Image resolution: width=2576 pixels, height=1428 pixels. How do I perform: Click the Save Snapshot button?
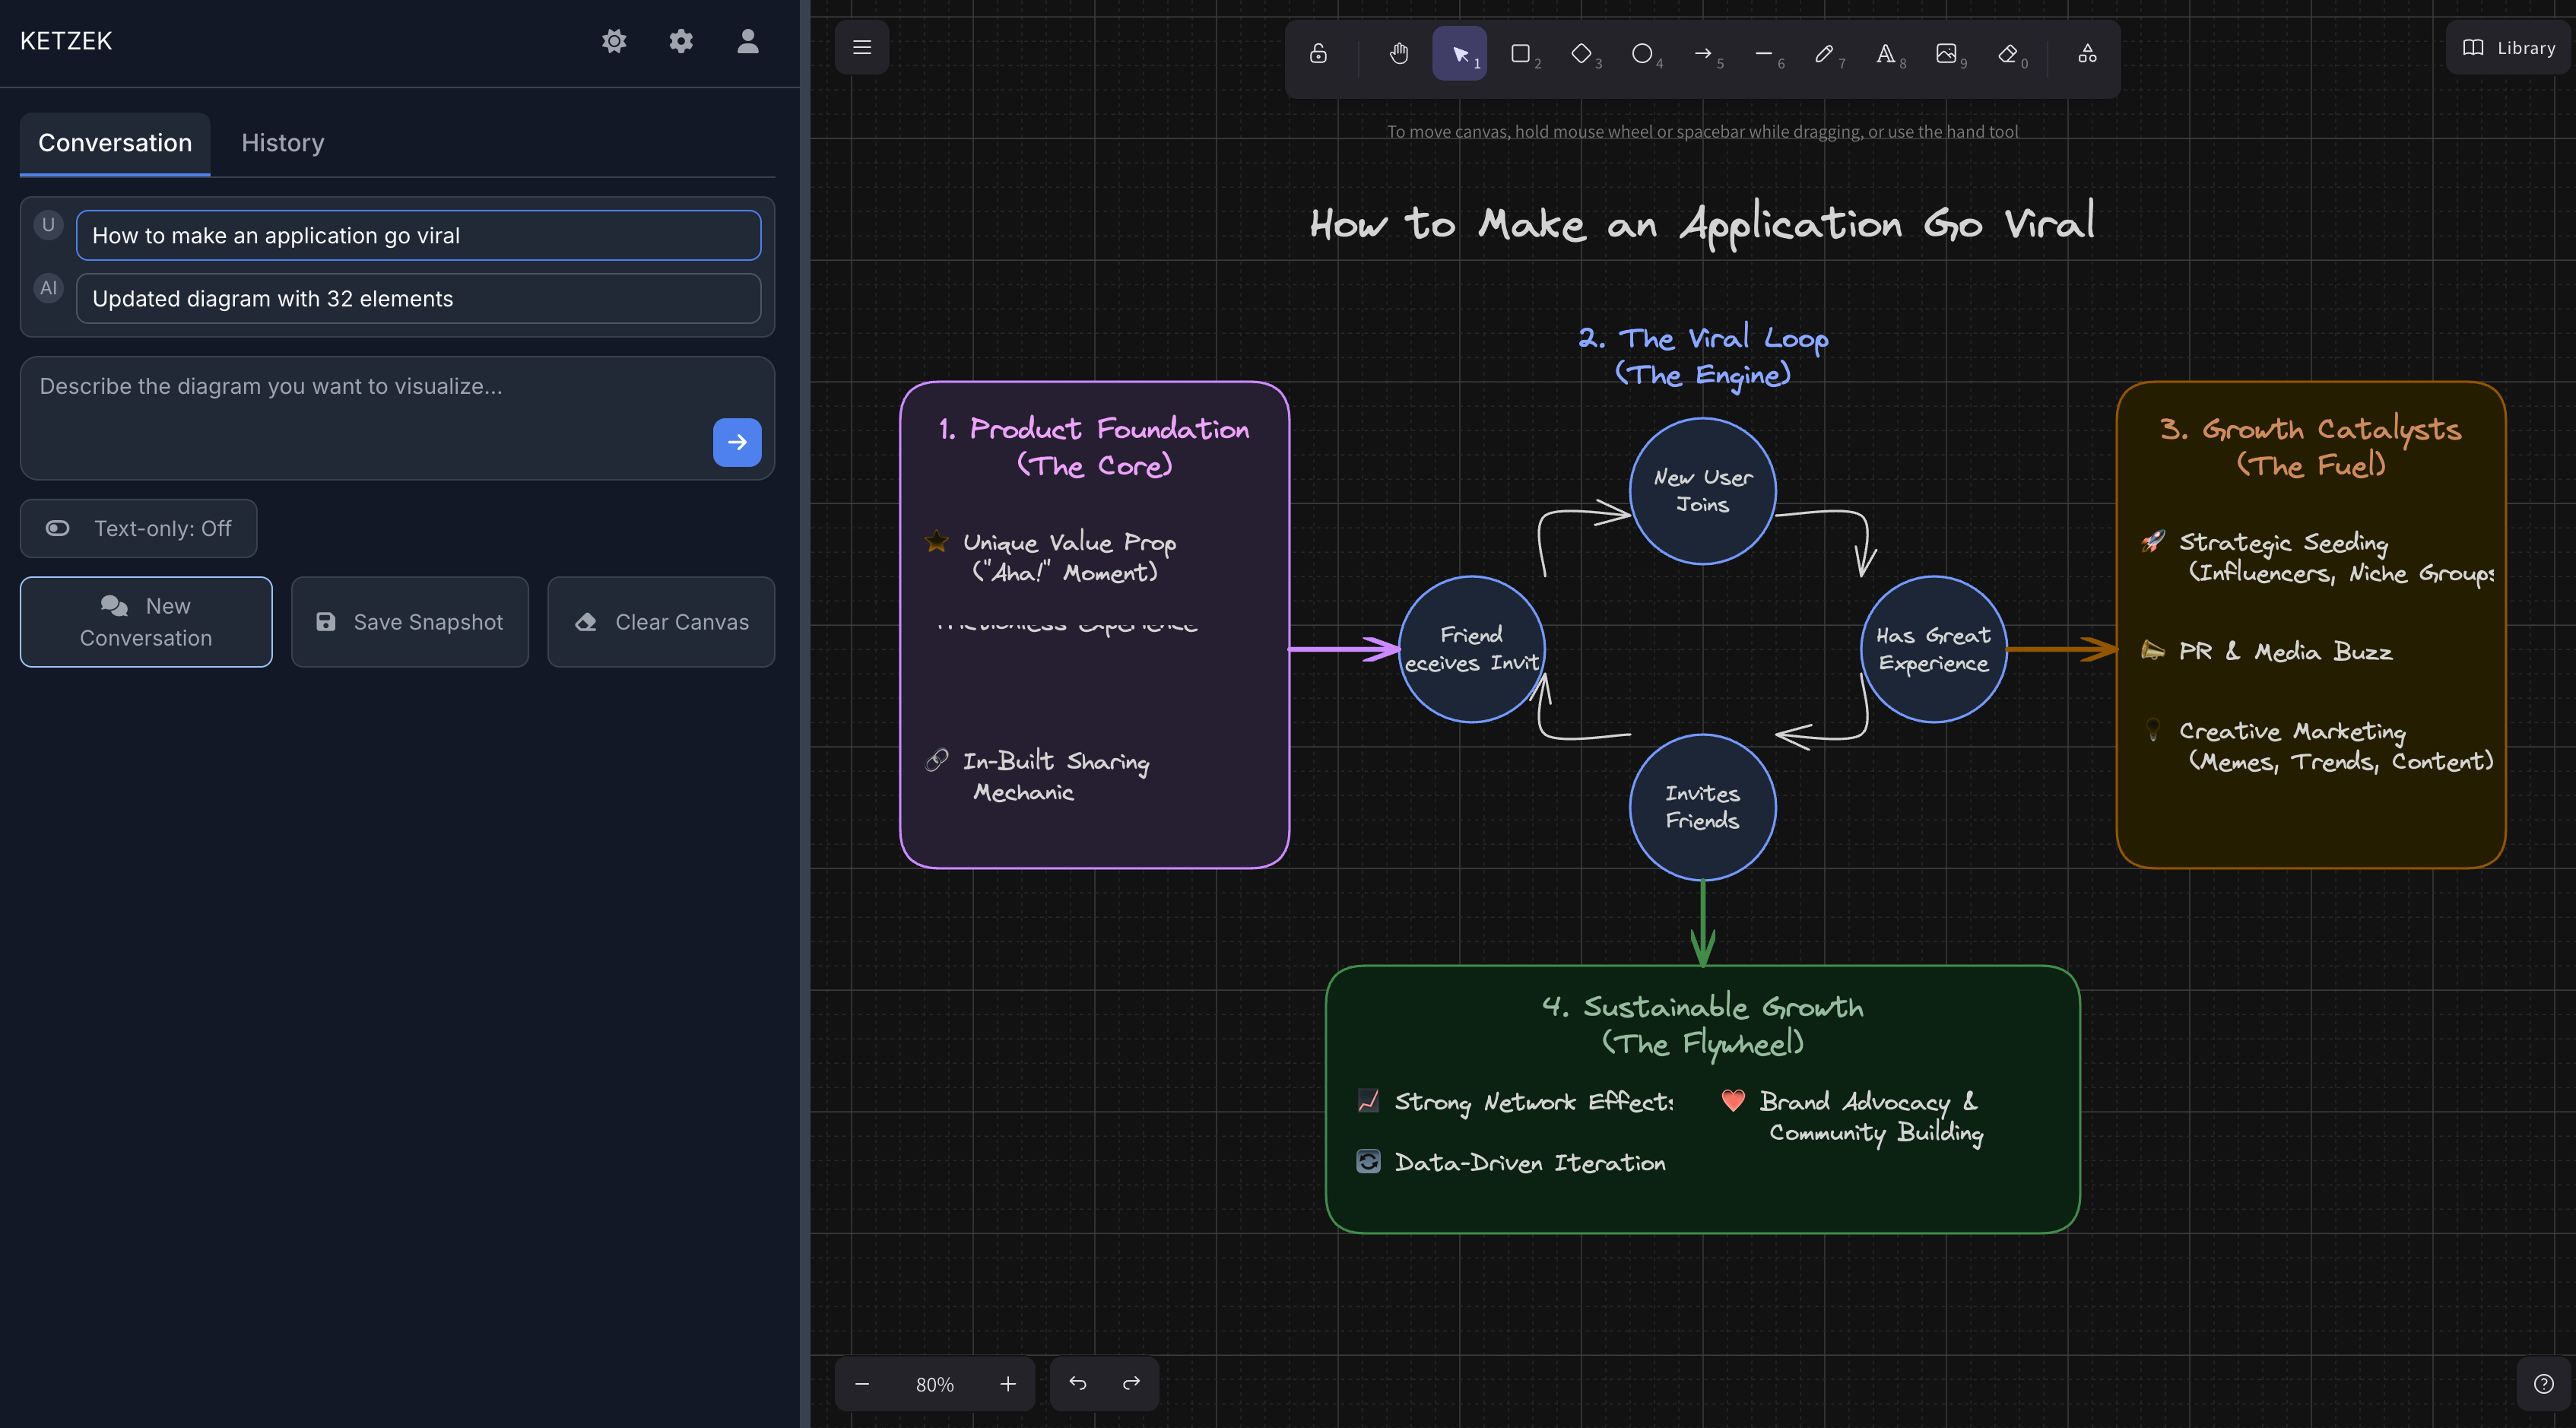(409, 622)
